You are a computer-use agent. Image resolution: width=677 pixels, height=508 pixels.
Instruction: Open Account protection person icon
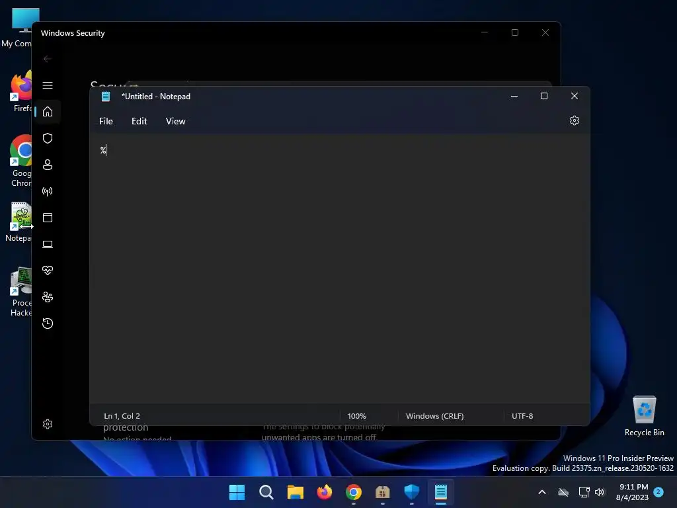click(48, 165)
